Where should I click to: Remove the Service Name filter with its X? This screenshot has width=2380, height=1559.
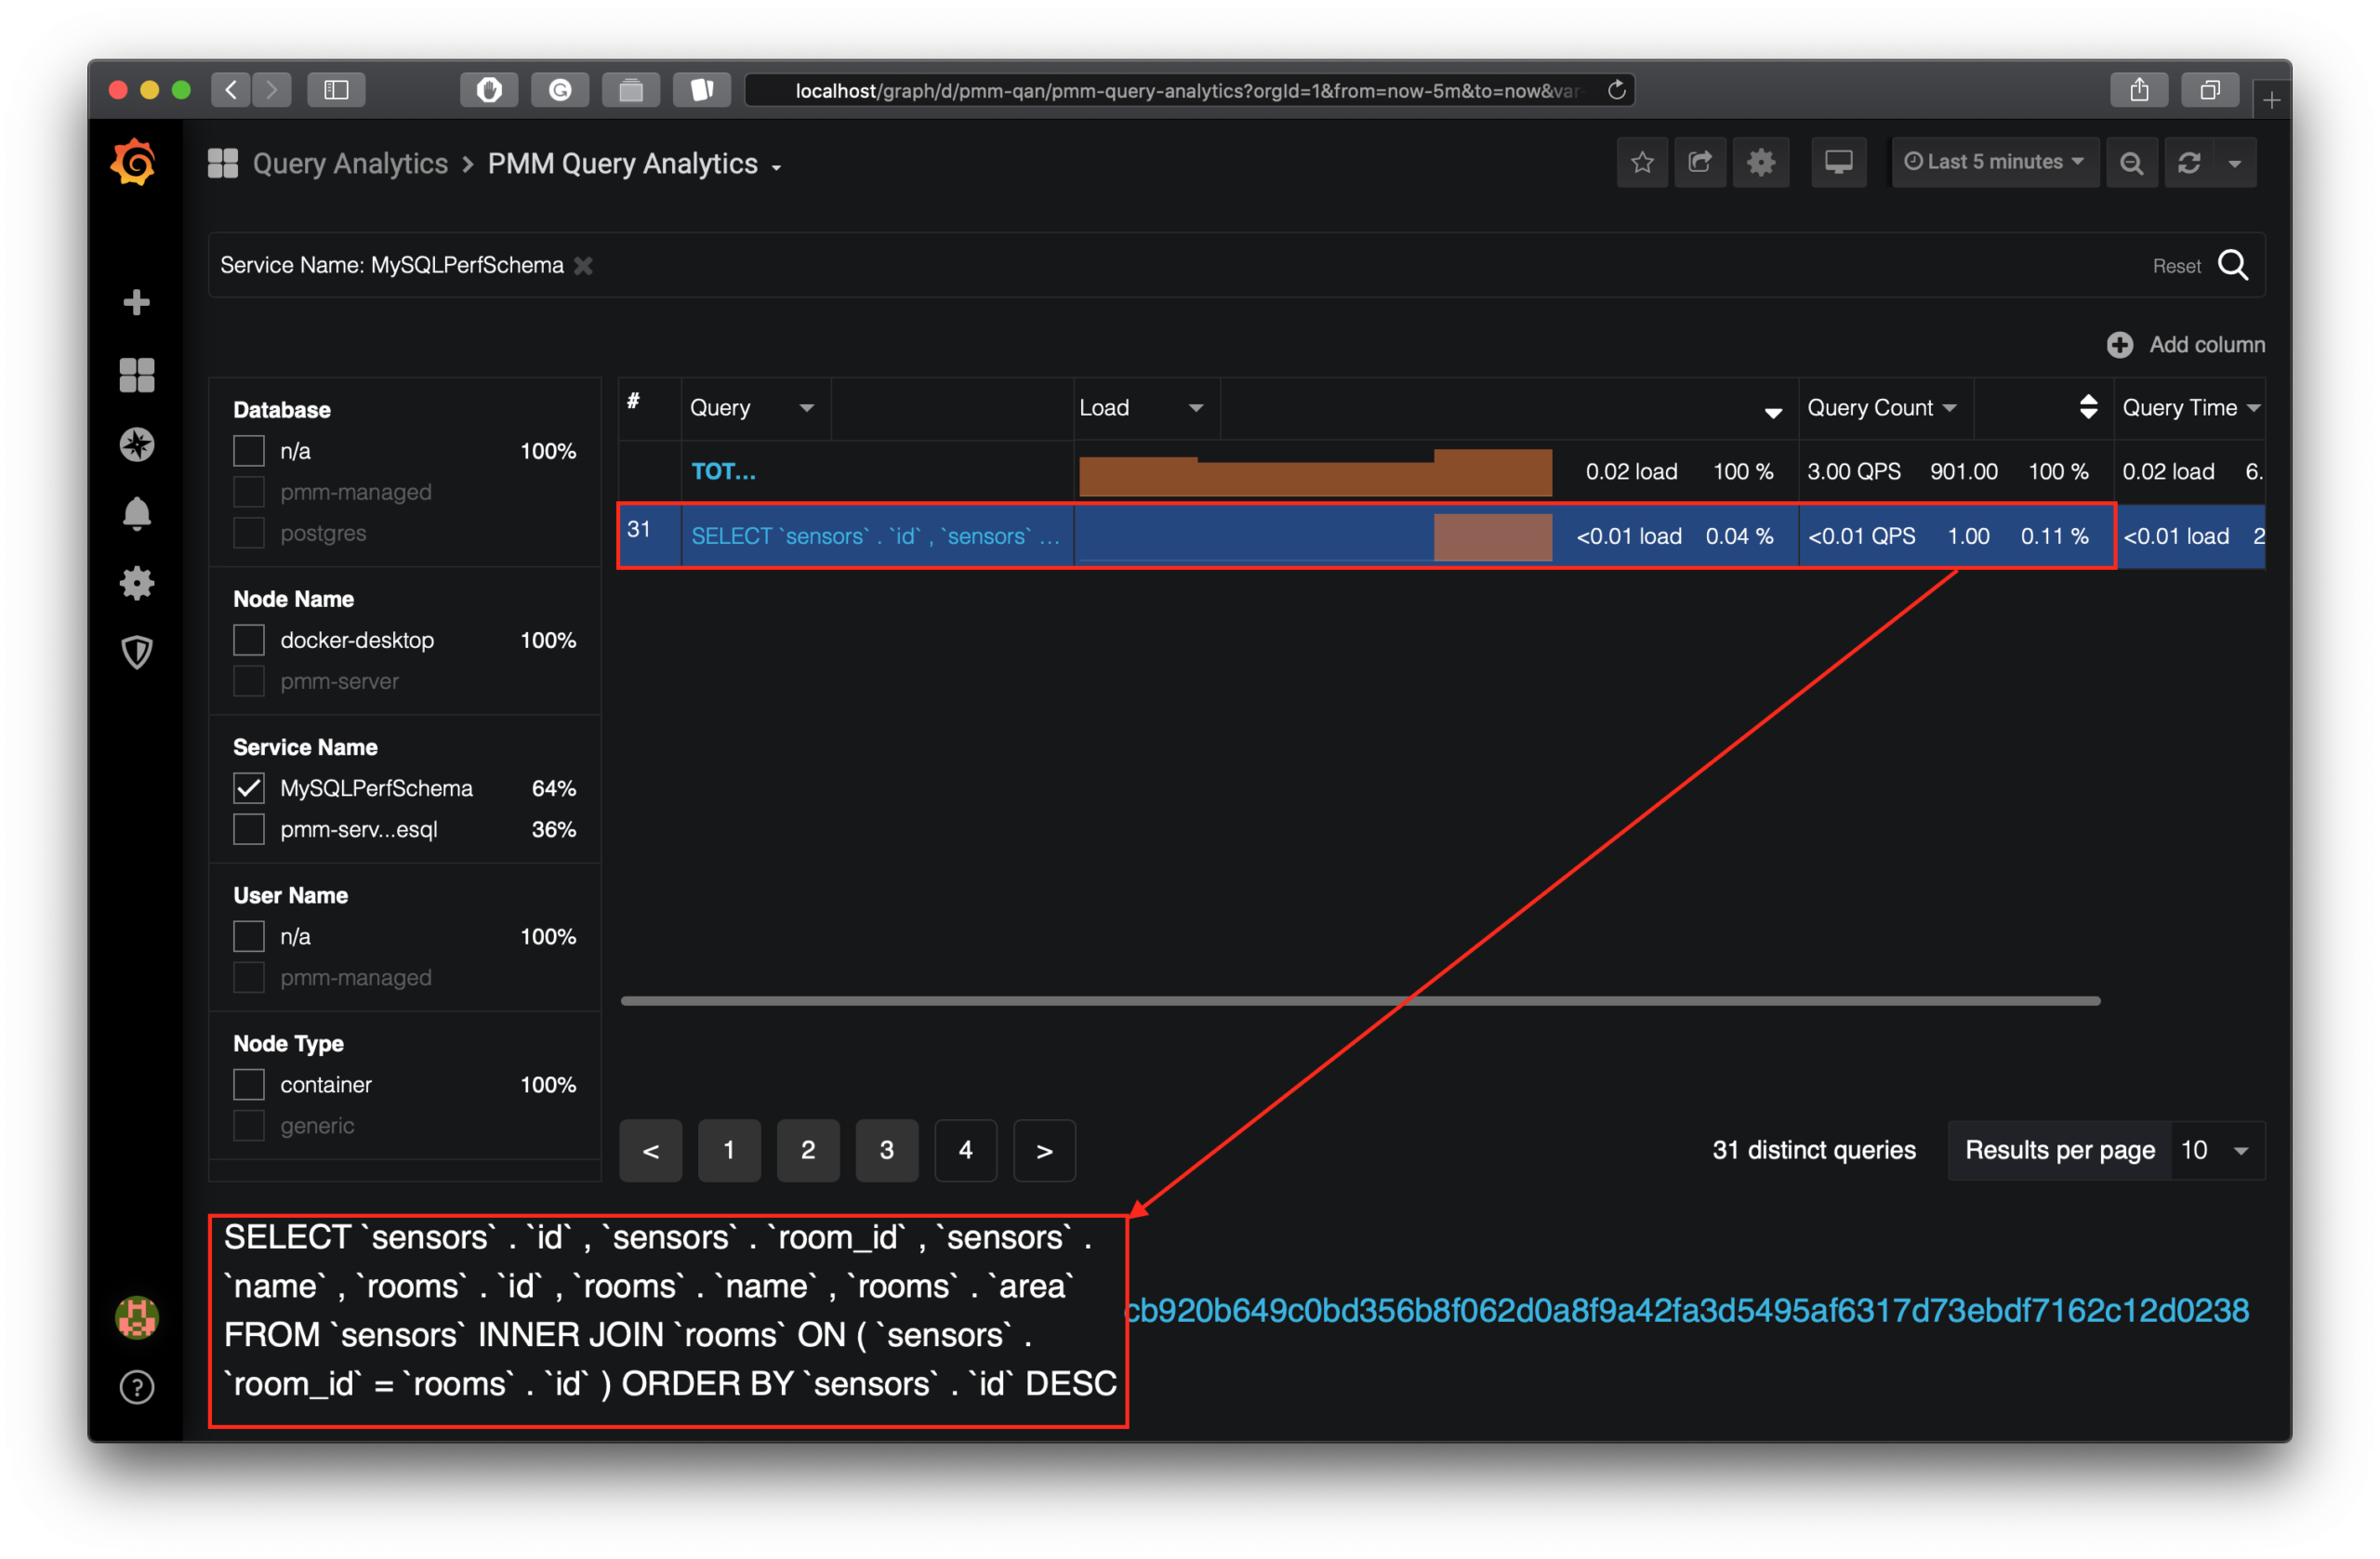tap(585, 265)
